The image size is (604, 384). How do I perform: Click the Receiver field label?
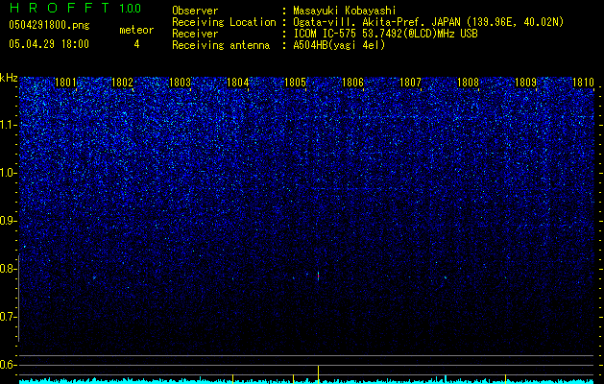click(195, 34)
